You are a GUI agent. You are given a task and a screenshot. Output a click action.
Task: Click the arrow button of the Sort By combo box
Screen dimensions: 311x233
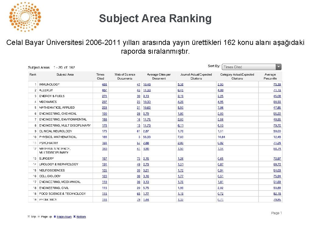279,67
